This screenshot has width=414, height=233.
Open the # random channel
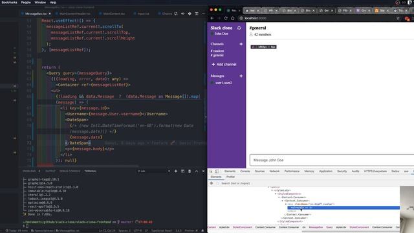(217, 50)
